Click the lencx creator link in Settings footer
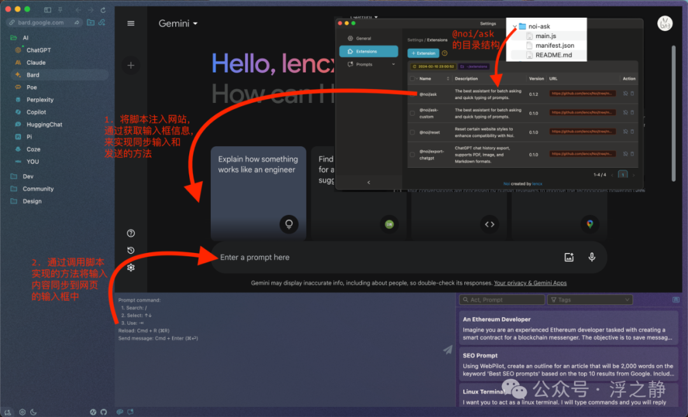 537,184
